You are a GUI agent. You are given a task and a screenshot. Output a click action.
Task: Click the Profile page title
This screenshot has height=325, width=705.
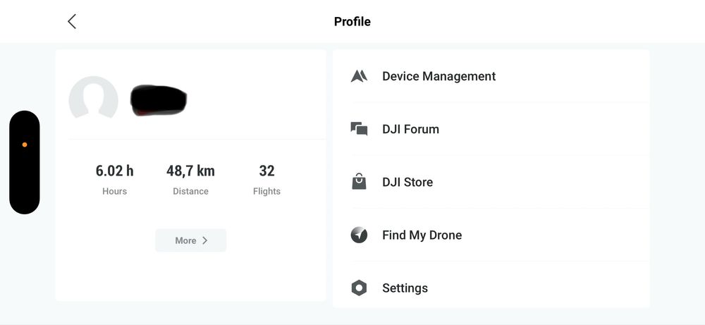coord(352,22)
